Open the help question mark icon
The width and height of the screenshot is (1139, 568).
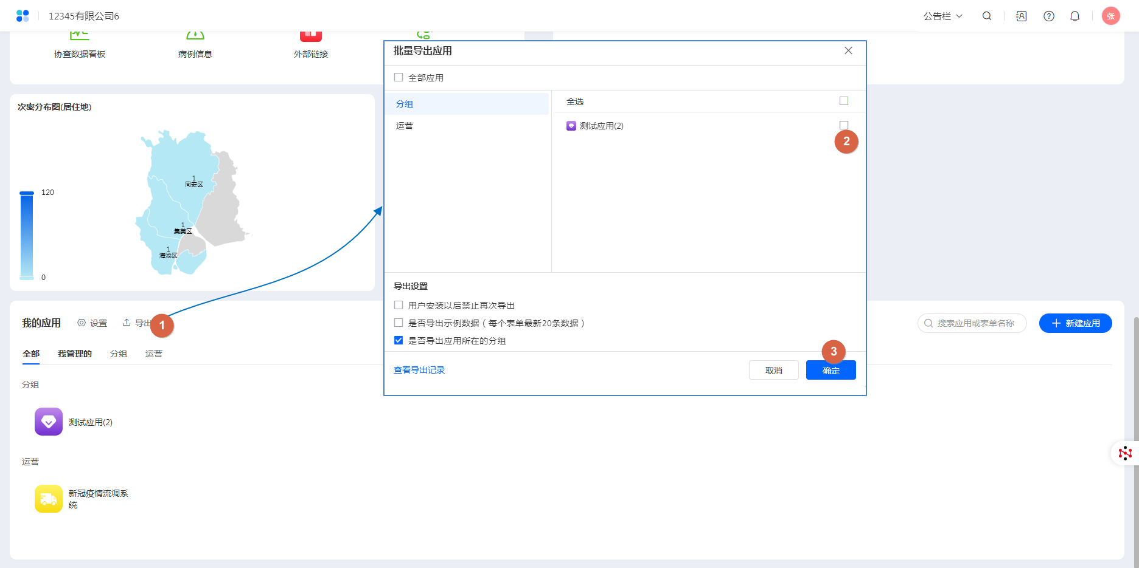click(x=1049, y=16)
